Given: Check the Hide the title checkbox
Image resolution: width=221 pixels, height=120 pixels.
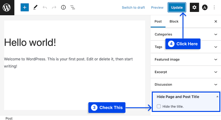Looking at the screenshot, I should [x=159, y=106].
